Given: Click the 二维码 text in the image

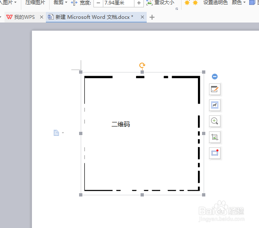Looking at the screenshot, I should (x=121, y=124).
